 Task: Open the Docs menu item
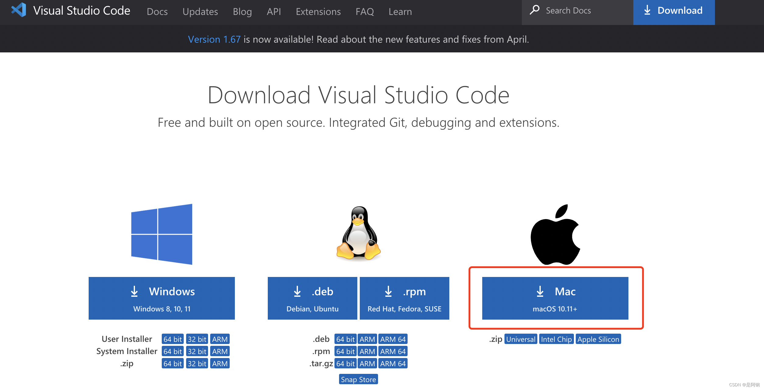coord(157,12)
